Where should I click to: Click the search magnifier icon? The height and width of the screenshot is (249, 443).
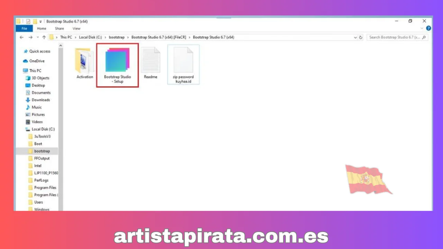click(x=424, y=37)
